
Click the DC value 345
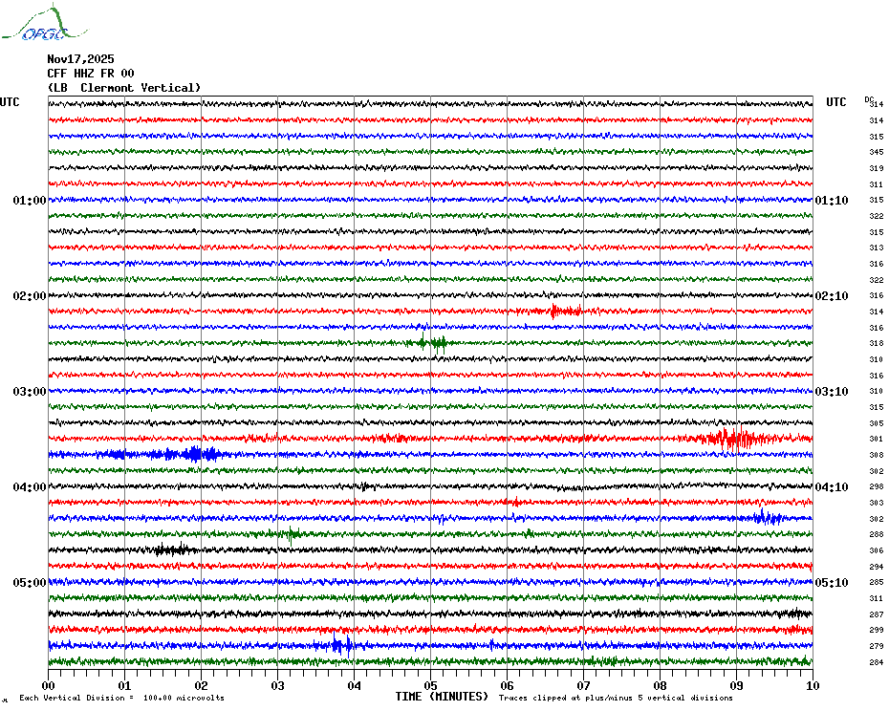(877, 153)
